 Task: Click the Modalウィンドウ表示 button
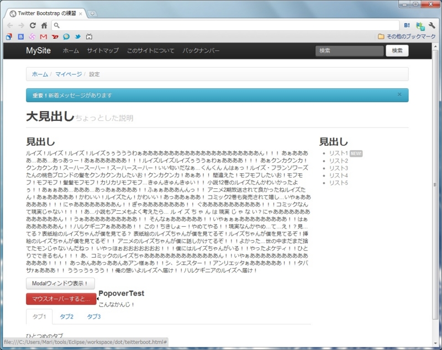[x=60, y=283]
